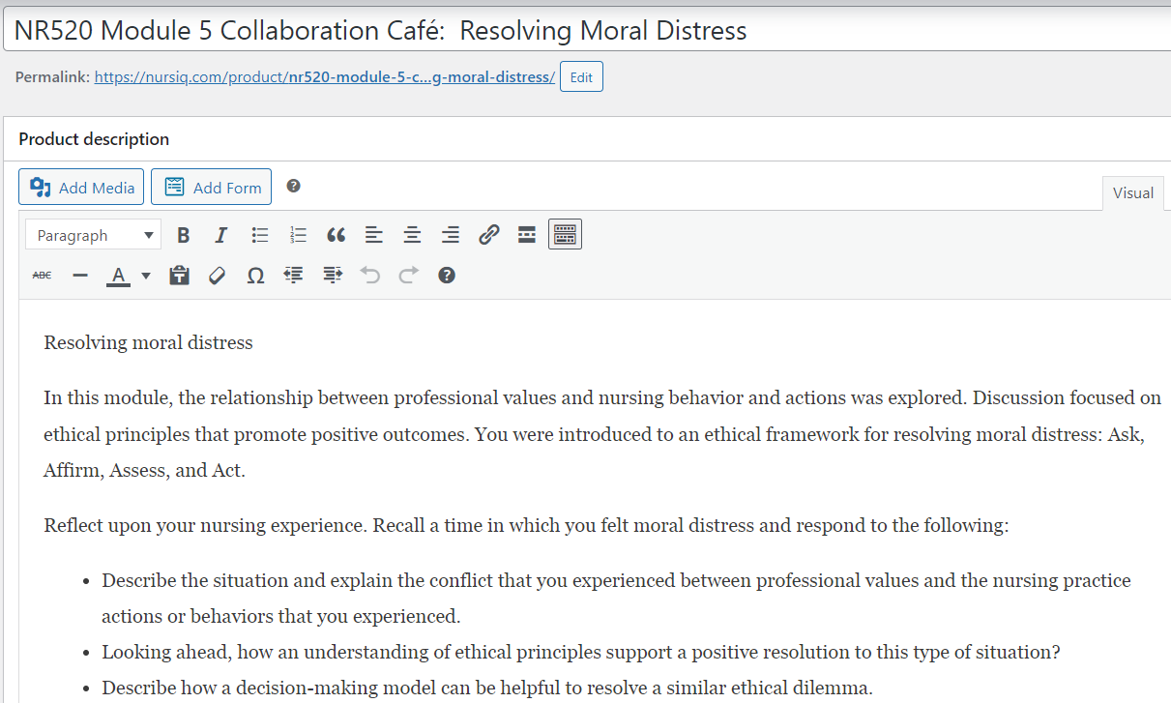Click into the product title field
This screenshot has width=1171, height=703.
pos(580,30)
